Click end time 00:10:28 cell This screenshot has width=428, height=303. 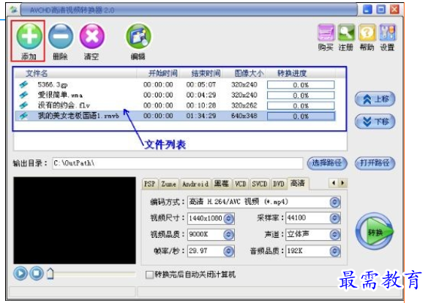pyautogui.click(x=201, y=105)
